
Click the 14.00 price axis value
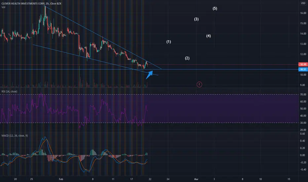click(x=303, y=34)
